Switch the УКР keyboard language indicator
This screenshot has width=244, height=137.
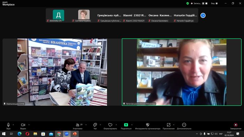[x=221, y=134]
